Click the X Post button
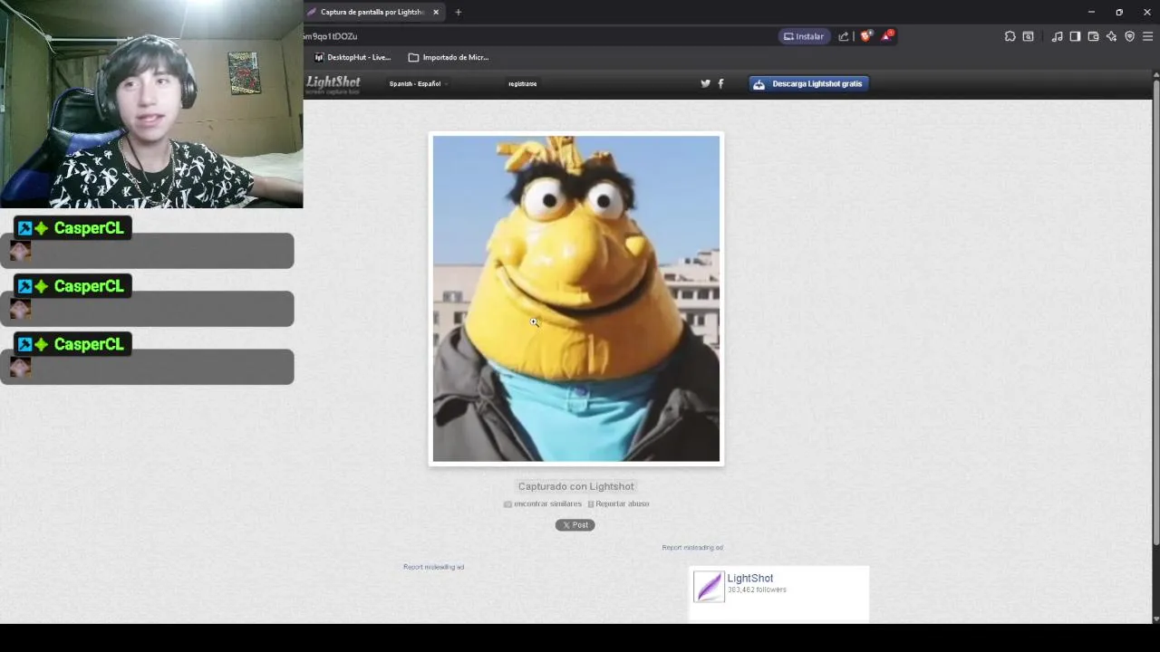 [x=575, y=524]
